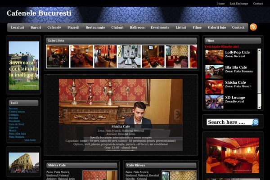This screenshot has width=270, height=180.
Task: Click the slideshow next arrow
Action: [178, 114]
